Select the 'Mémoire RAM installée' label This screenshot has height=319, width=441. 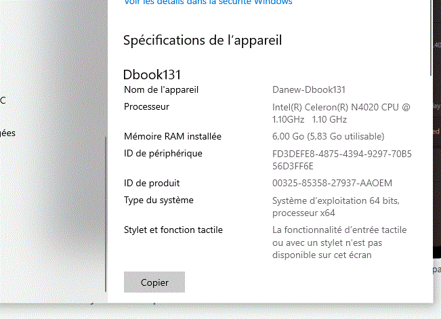(x=173, y=136)
